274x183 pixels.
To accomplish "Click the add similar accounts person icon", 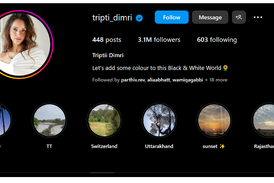I will pos(239,17).
